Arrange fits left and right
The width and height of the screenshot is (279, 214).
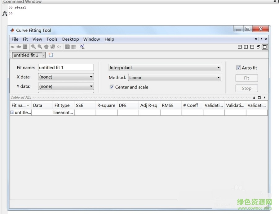pos(246,47)
